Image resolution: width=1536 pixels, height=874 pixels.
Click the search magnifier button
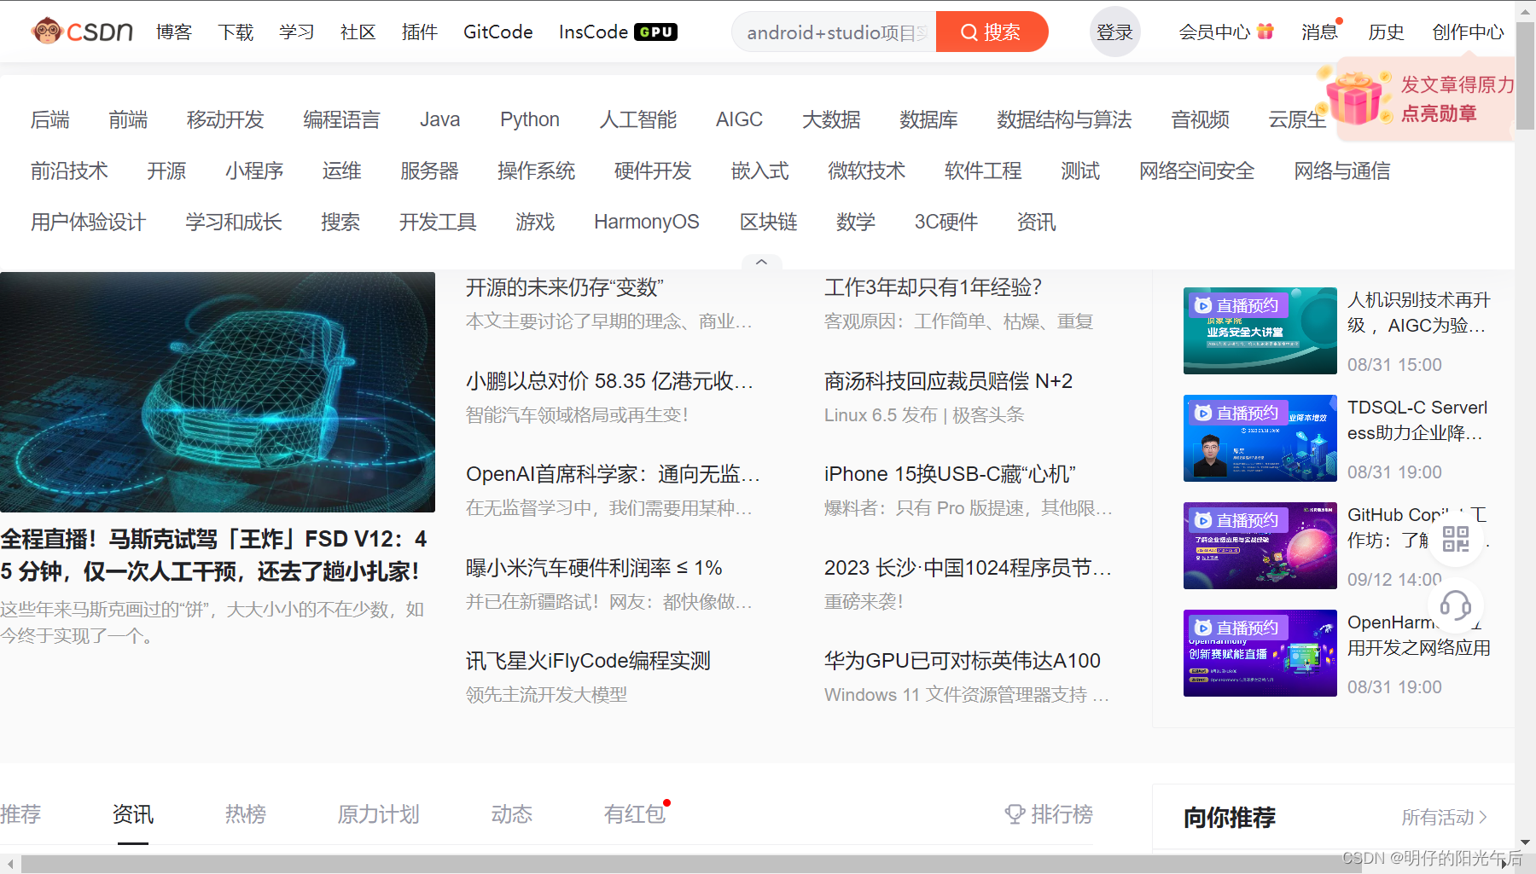tap(991, 32)
